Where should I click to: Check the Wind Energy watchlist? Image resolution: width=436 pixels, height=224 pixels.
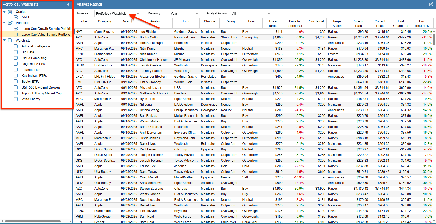pyautogui.click(x=16, y=99)
